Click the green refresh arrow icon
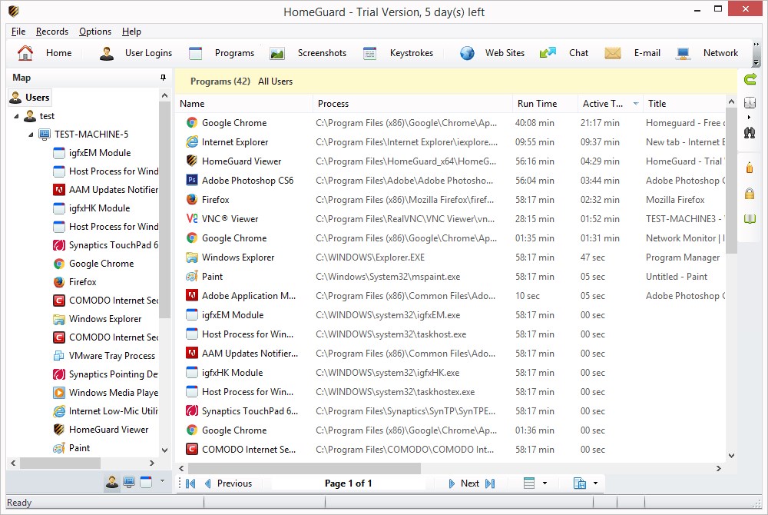 tap(750, 79)
